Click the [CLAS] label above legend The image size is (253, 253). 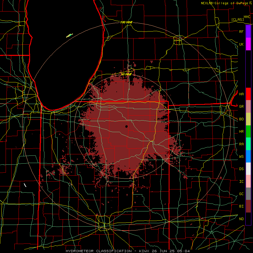pyautogui.click(x=238, y=19)
